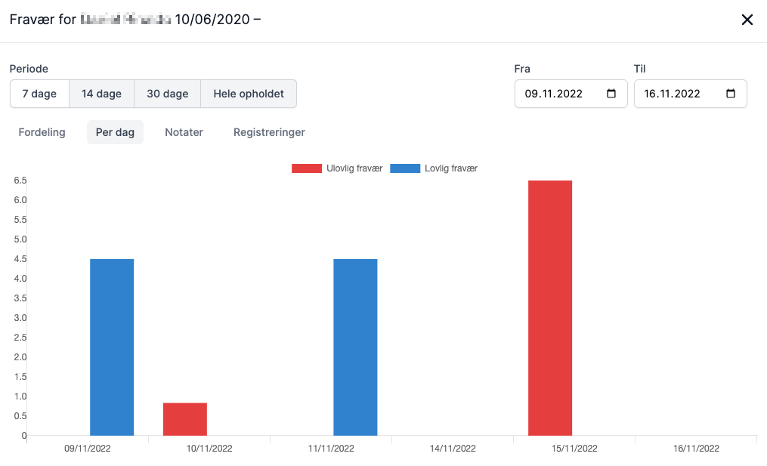Click the red bar for 10/11/2022
Viewport: 767px width, 466px height.
click(x=185, y=419)
